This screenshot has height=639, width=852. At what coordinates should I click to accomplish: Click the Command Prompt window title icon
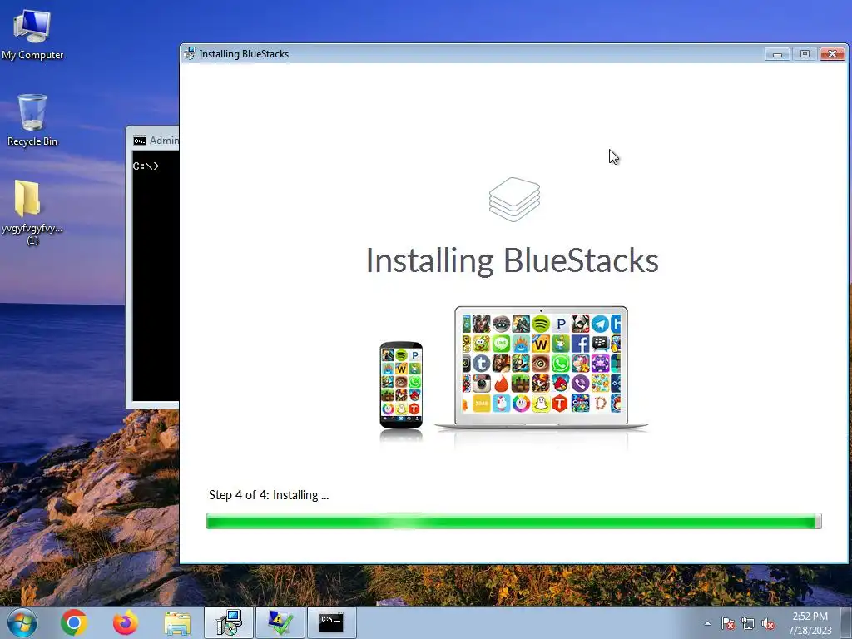[x=140, y=141]
